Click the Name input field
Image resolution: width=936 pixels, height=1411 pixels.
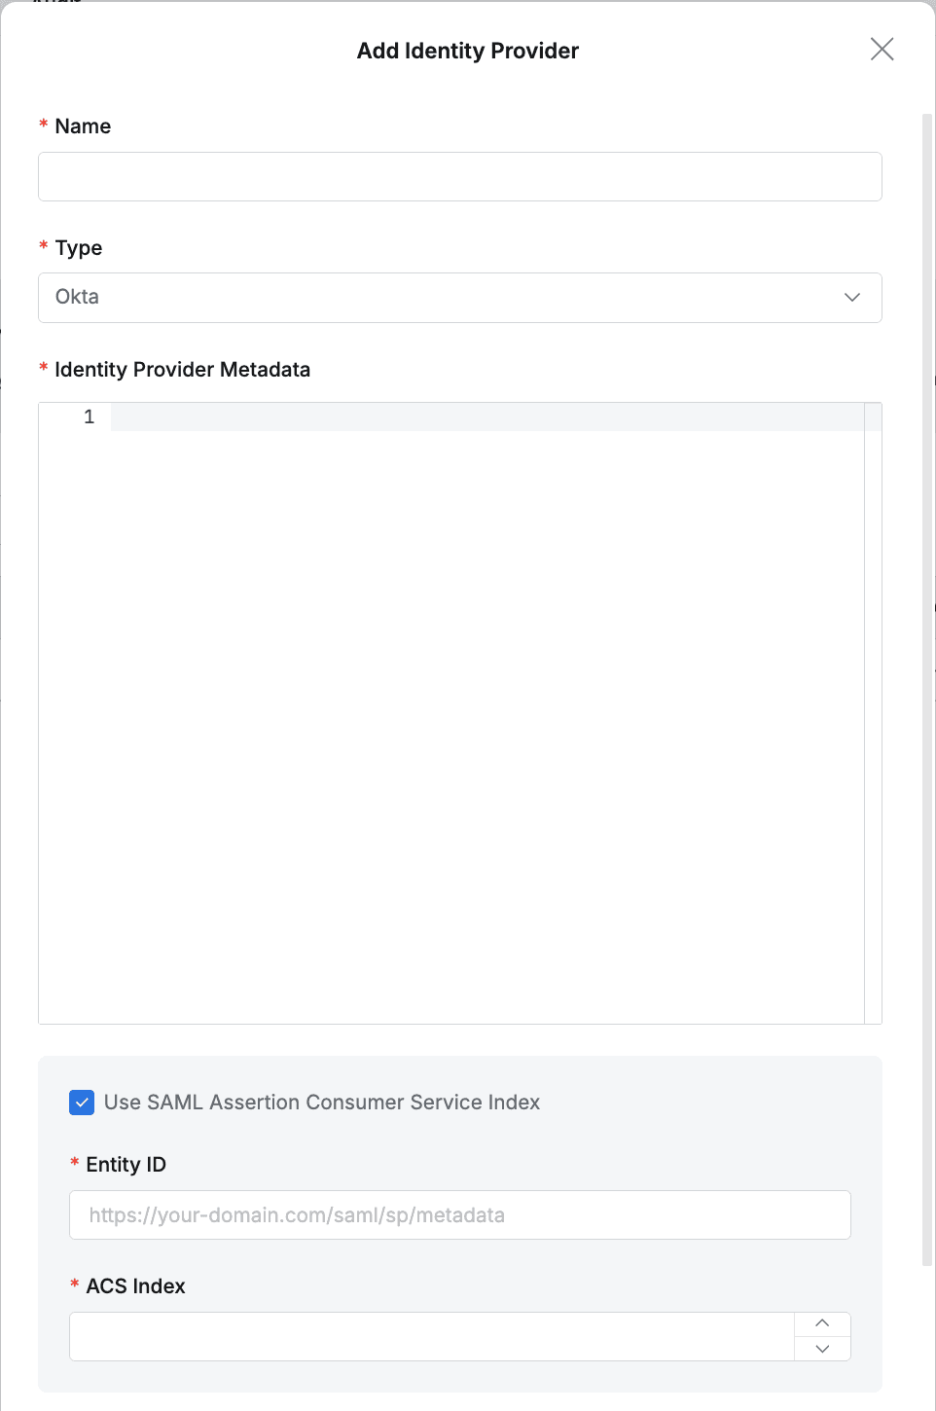pyautogui.click(x=459, y=177)
